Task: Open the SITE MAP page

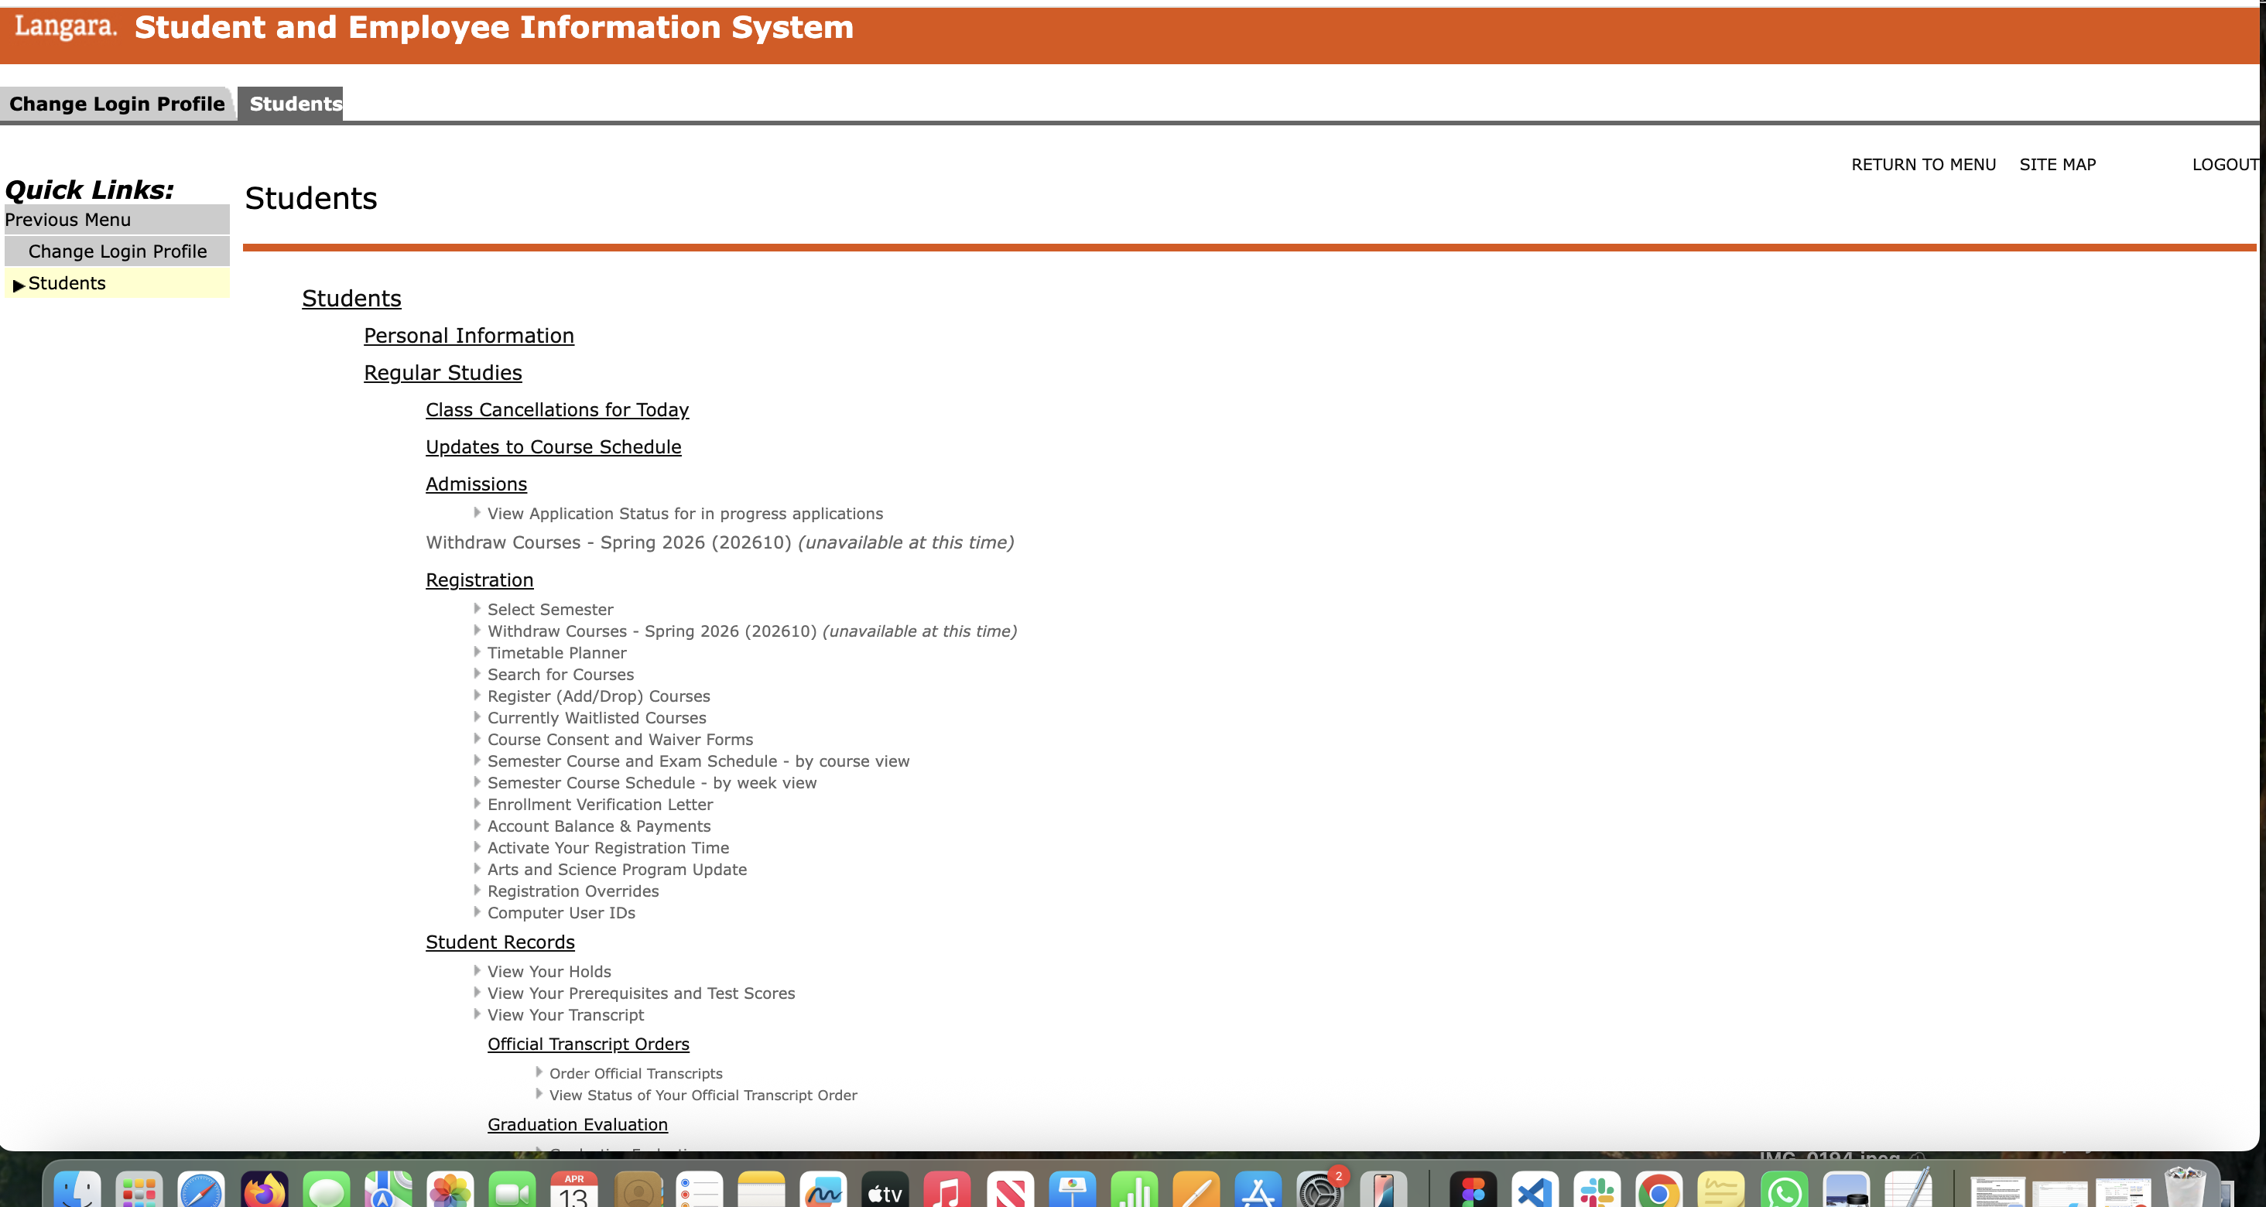Action: (2059, 165)
